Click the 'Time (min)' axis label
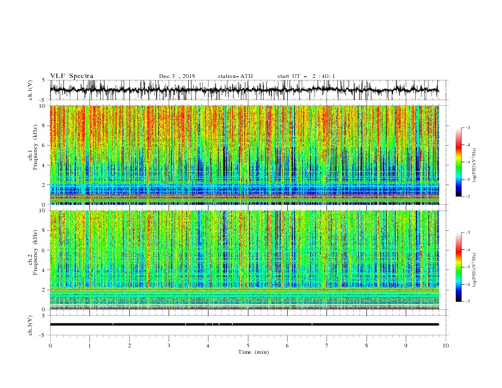This screenshot has width=502, height=388. pos(254,352)
